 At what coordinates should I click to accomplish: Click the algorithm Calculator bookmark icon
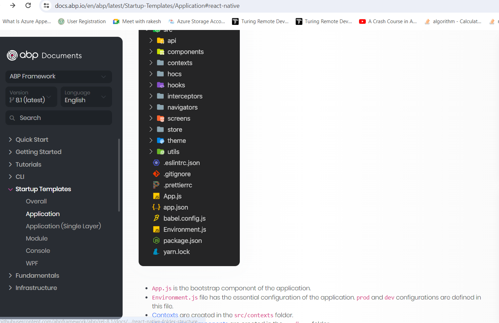tap(427, 21)
